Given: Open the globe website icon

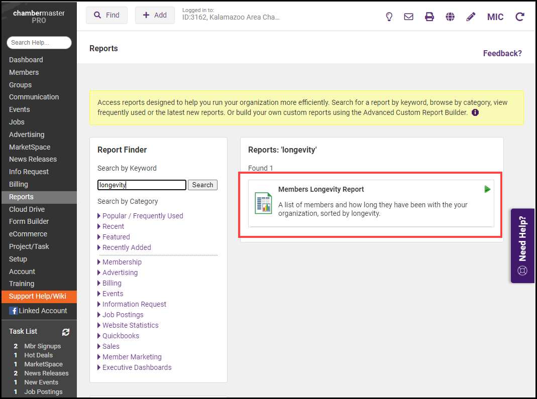Looking at the screenshot, I should (450, 17).
